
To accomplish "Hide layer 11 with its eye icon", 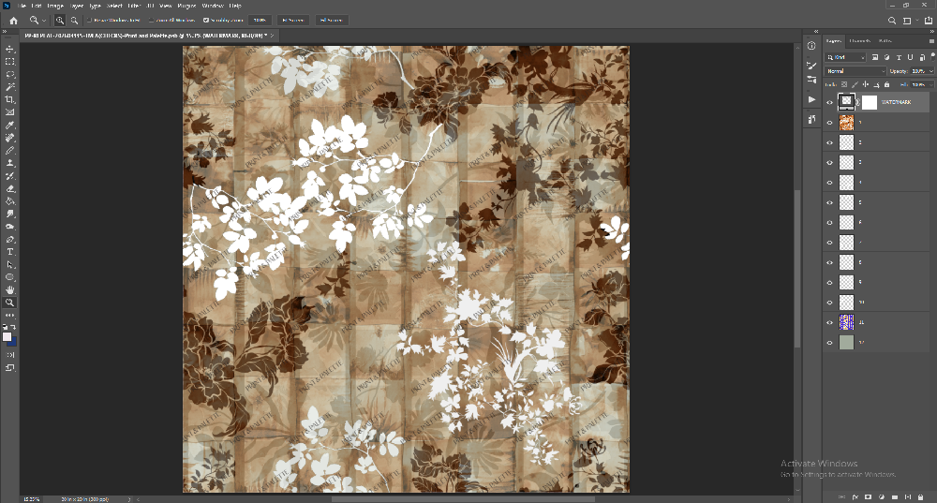I will tap(829, 322).
